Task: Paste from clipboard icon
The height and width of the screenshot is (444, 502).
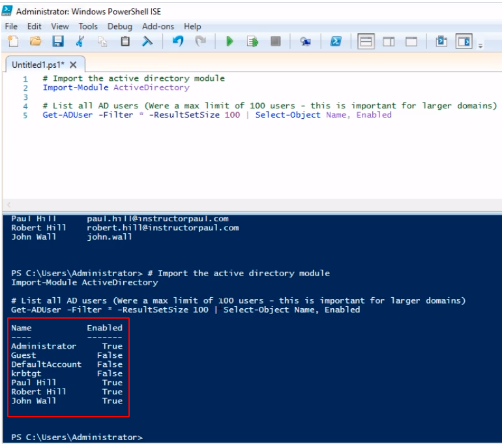Action: coord(125,41)
